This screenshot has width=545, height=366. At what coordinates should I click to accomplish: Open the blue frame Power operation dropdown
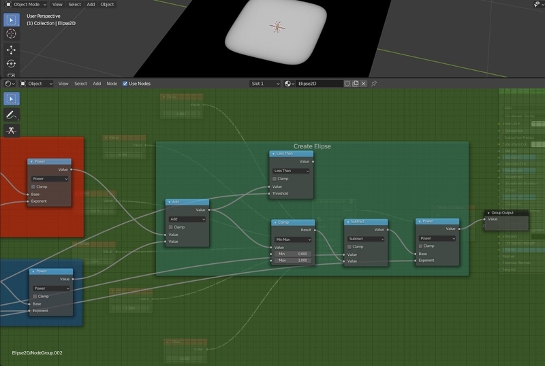(51, 288)
